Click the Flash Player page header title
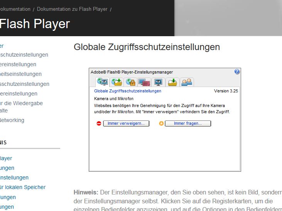This screenshot has width=282, height=211. click(35, 24)
